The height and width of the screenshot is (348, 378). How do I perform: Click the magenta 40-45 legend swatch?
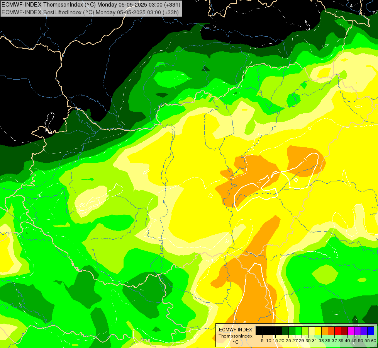point(351,331)
